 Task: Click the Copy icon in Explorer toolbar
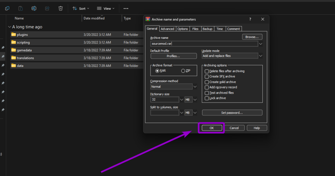click(7, 8)
